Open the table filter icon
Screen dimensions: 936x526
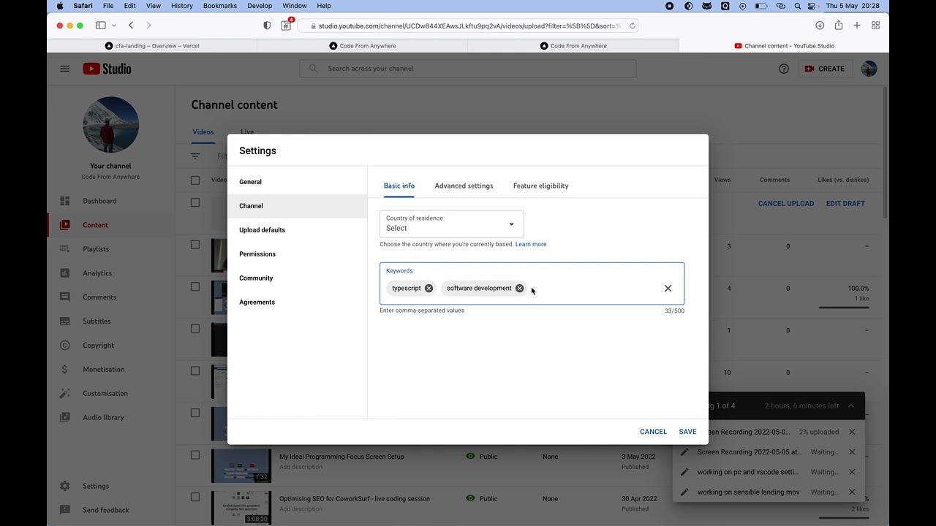(195, 156)
